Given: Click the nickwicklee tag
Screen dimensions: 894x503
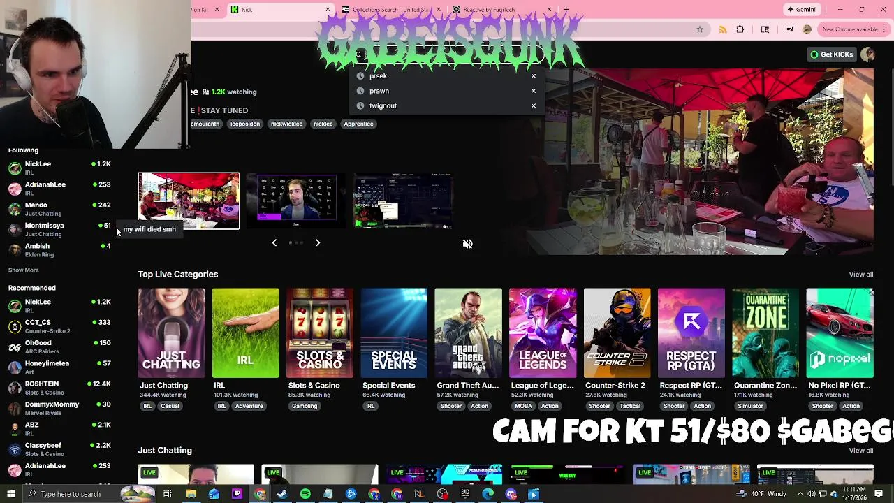Looking at the screenshot, I should (286, 124).
